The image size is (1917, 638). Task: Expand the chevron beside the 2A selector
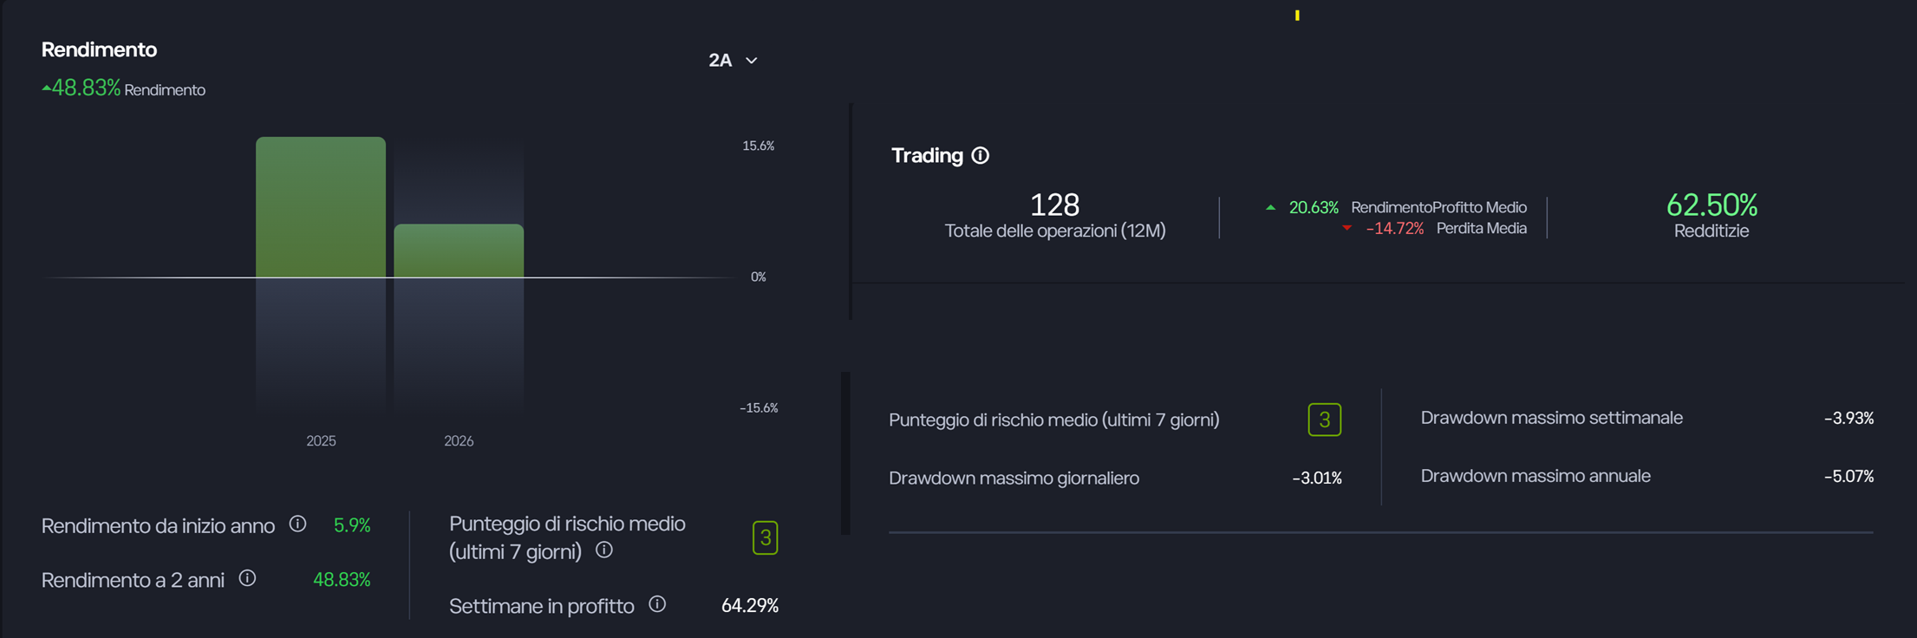[x=752, y=61]
